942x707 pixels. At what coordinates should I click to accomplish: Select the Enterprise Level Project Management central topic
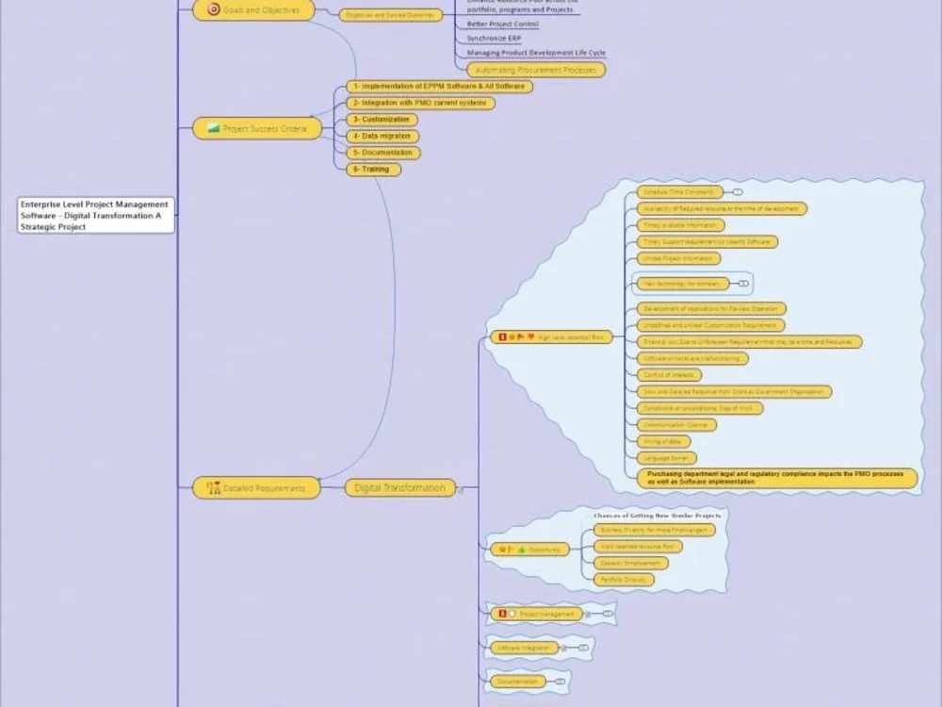pos(92,216)
